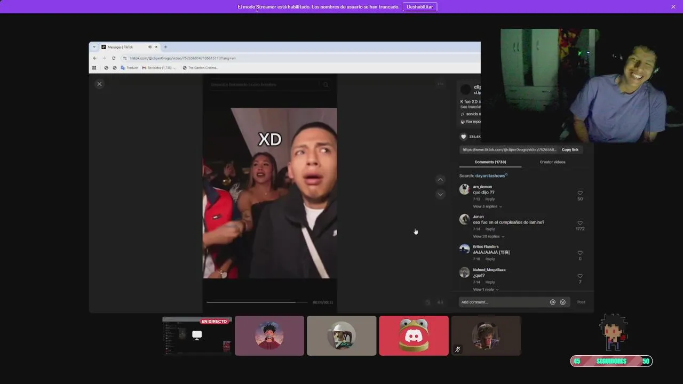Open a new browser tab
Image resolution: width=683 pixels, height=384 pixels.
pos(165,47)
